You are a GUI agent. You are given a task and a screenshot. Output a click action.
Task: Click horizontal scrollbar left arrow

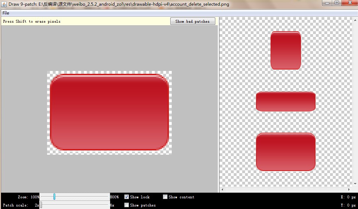pos(222,189)
